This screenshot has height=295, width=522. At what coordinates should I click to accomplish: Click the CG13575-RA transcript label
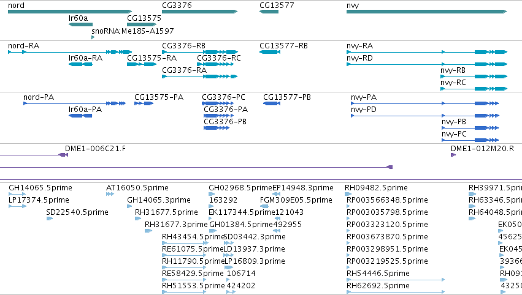tap(152, 58)
